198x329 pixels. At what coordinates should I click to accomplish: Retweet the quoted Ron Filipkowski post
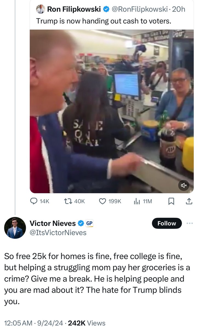(x=75, y=202)
